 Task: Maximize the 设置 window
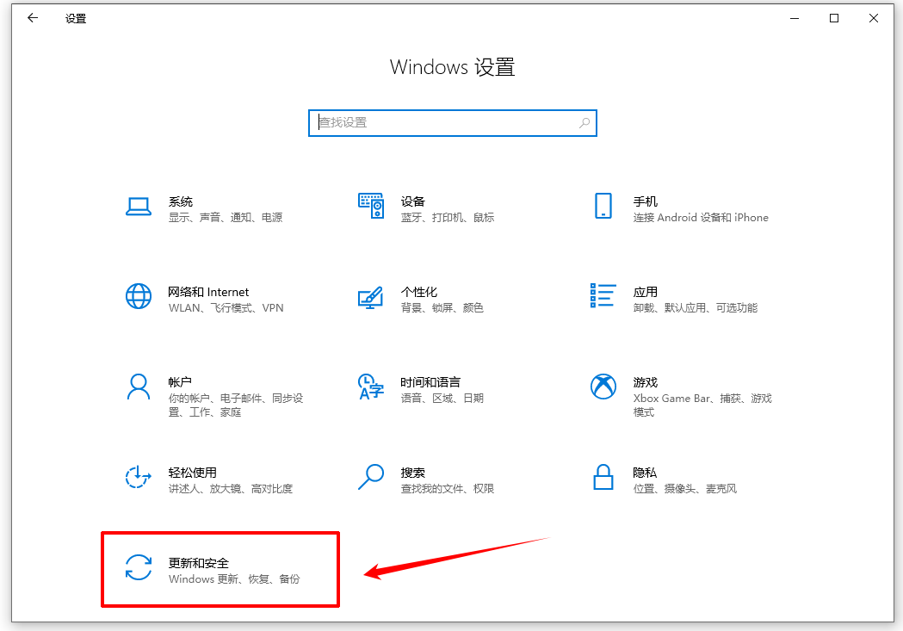tap(834, 18)
